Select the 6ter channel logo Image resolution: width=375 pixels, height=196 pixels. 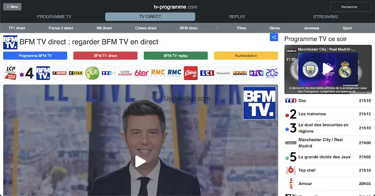tap(141, 73)
